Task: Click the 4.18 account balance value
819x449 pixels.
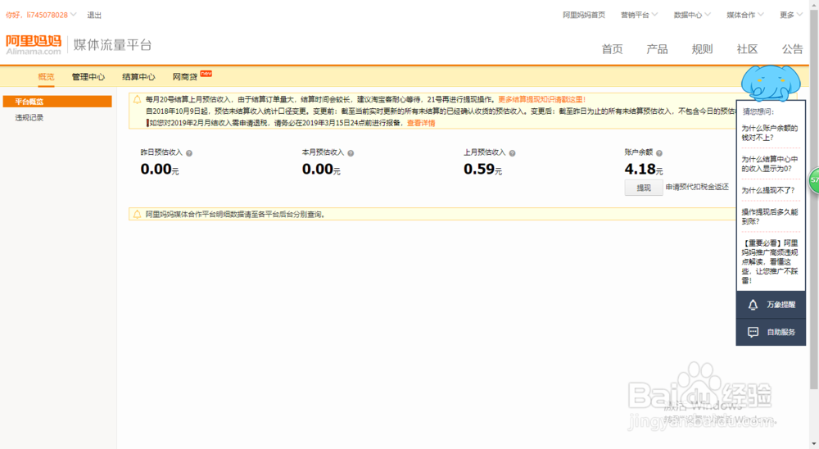Action: coord(640,169)
